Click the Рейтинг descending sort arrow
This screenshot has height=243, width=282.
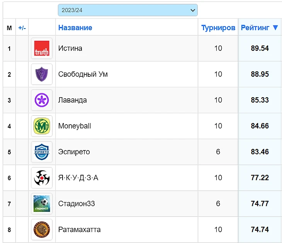pos(275,28)
